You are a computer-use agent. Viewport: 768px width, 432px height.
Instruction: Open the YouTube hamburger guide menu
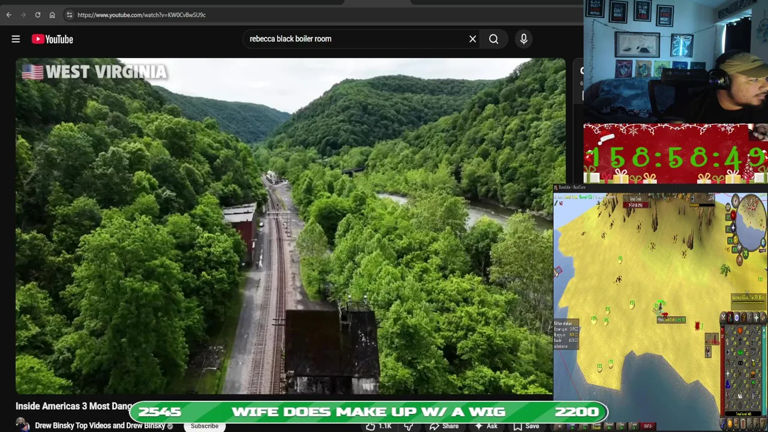coord(16,39)
